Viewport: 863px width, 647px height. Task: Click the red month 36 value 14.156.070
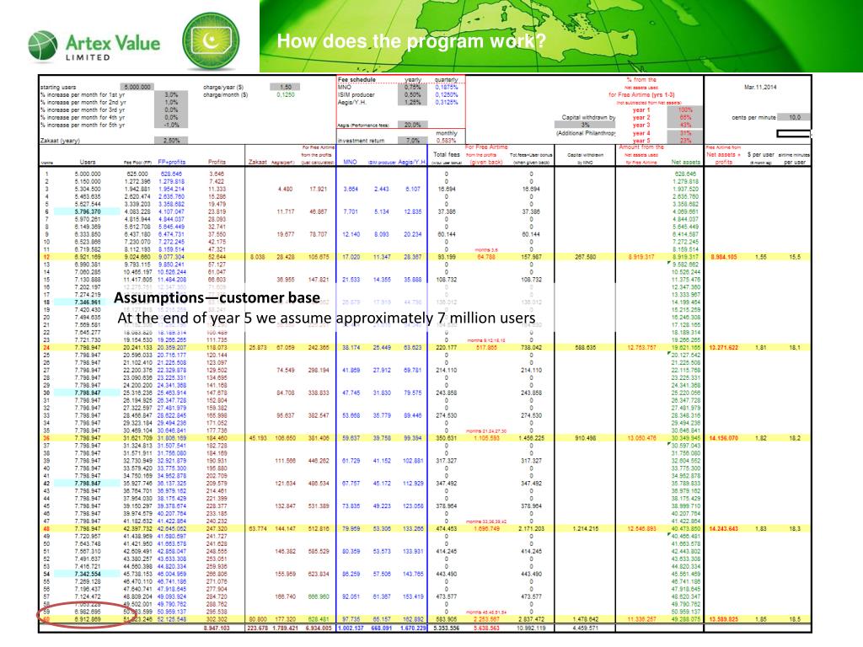[x=724, y=438]
